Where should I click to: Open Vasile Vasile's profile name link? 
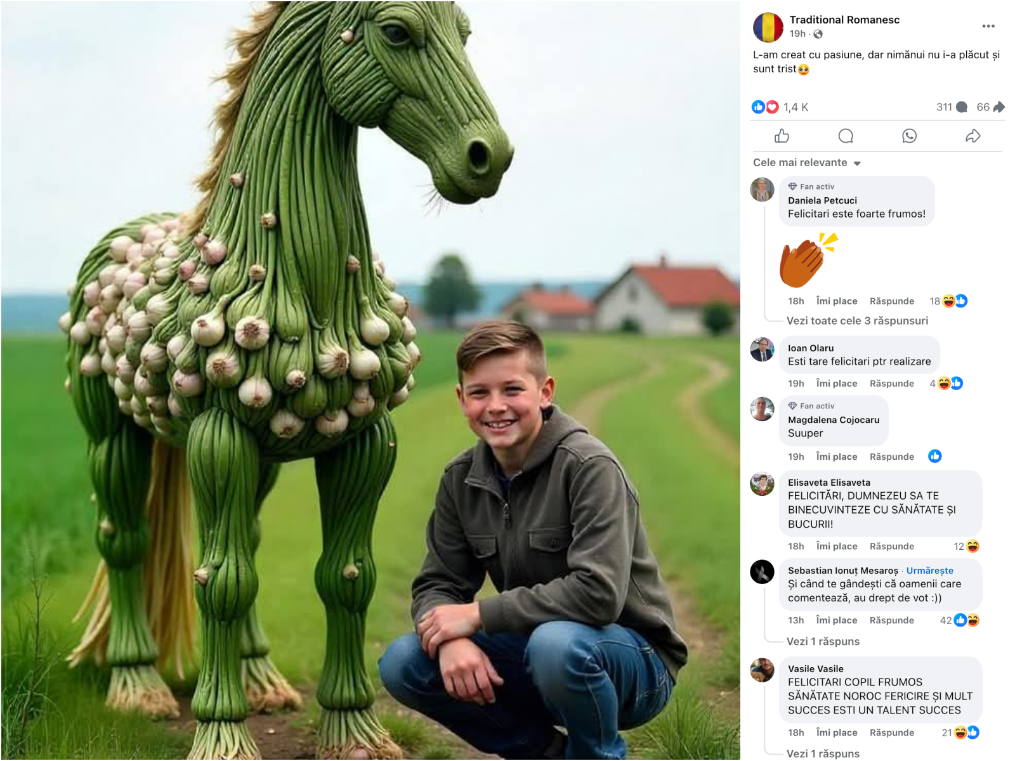(816, 669)
